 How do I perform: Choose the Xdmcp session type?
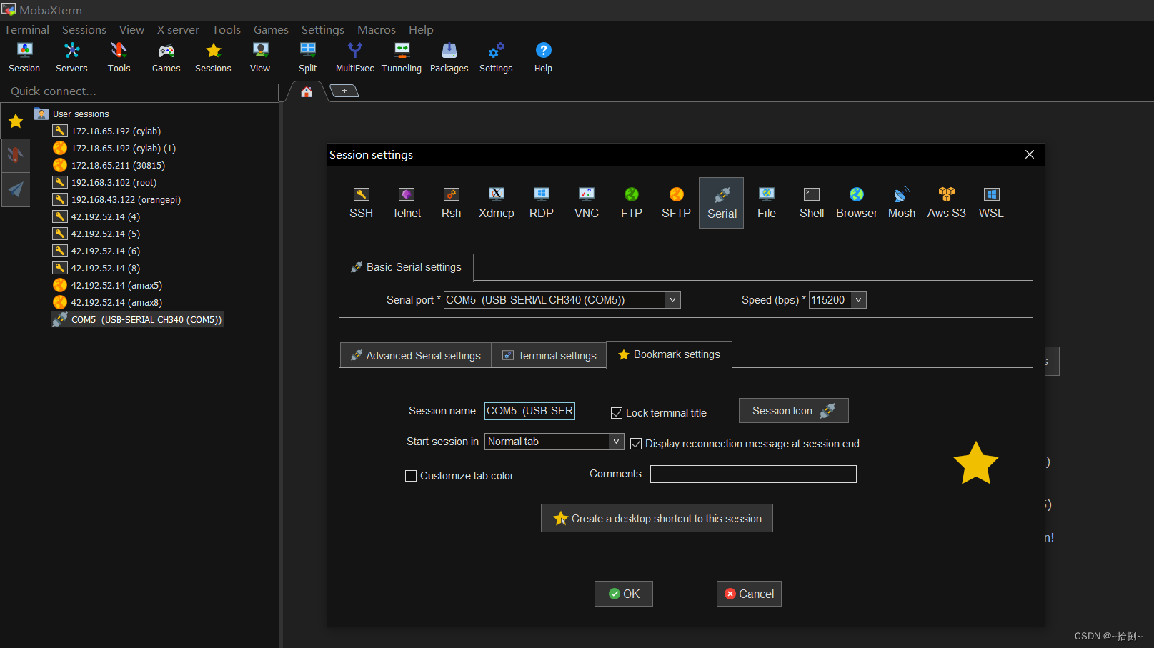(497, 203)
